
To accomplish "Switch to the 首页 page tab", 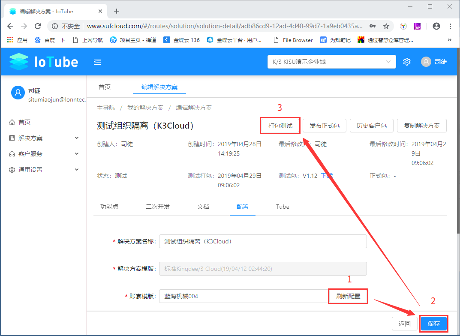I will (105, 87).
